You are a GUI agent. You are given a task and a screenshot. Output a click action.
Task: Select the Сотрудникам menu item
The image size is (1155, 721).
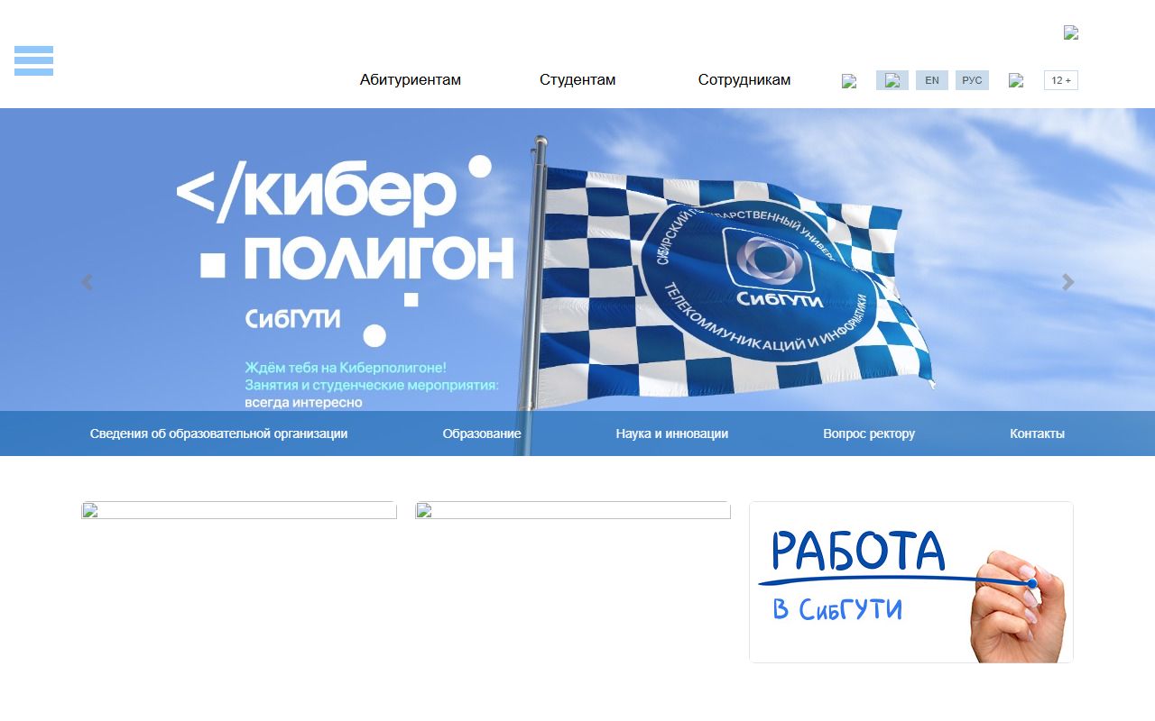[744, 79]
